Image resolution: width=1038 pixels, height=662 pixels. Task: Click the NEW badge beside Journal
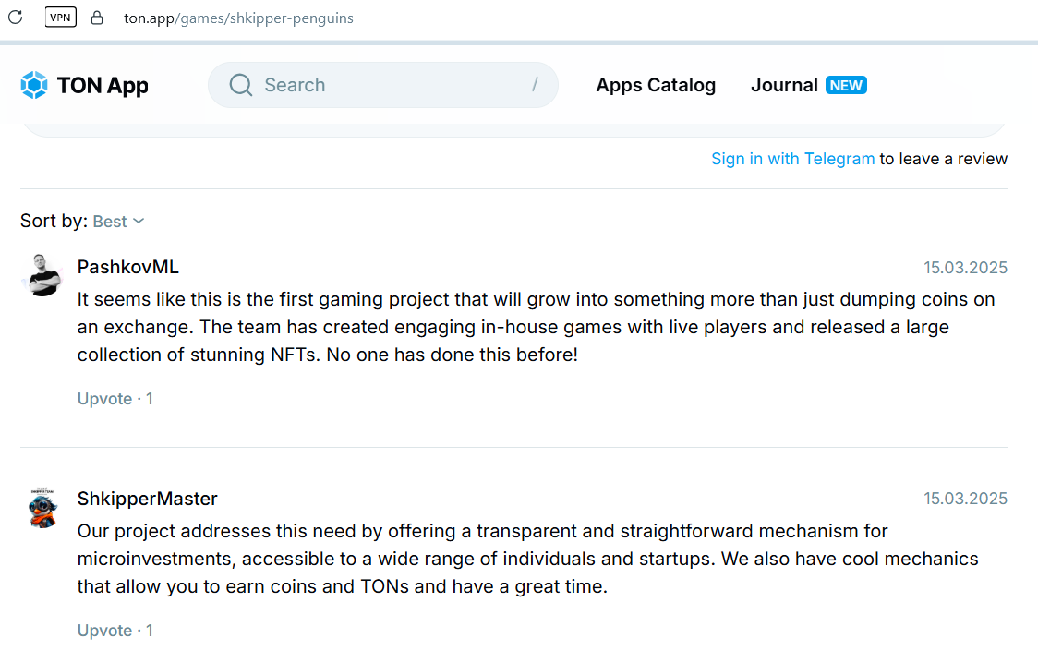pyautogui.click(x=846, y=85)
